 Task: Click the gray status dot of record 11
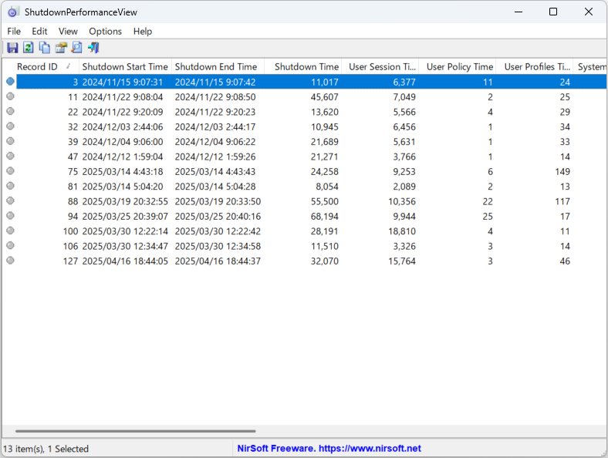(11, 96)
